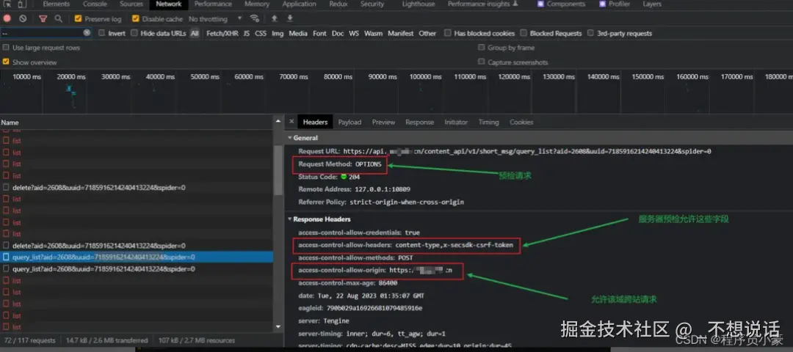Enable Use large request rows
This screenshot has width=793, height=352.
tap(6, 48)
